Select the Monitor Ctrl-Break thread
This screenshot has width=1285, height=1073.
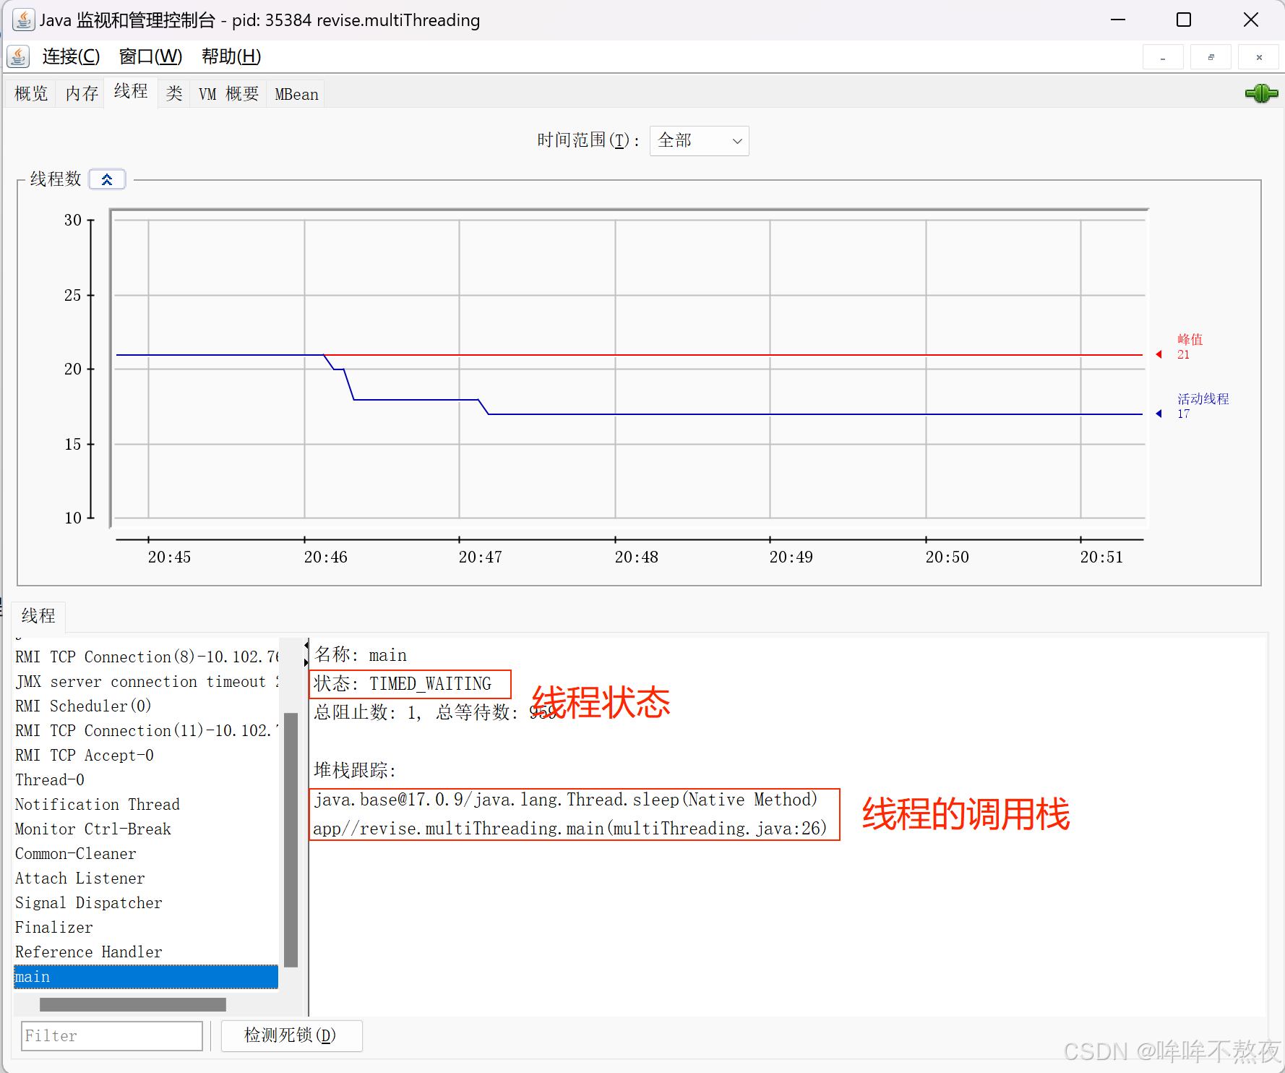pyautogui.click(x=146, y=829)
